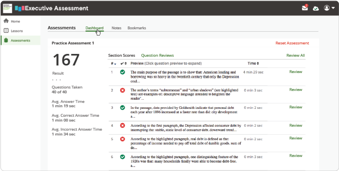Viewport: 339px width, 171px height.
Task: Sort questions by Time column
Action: tap(253, 63)
